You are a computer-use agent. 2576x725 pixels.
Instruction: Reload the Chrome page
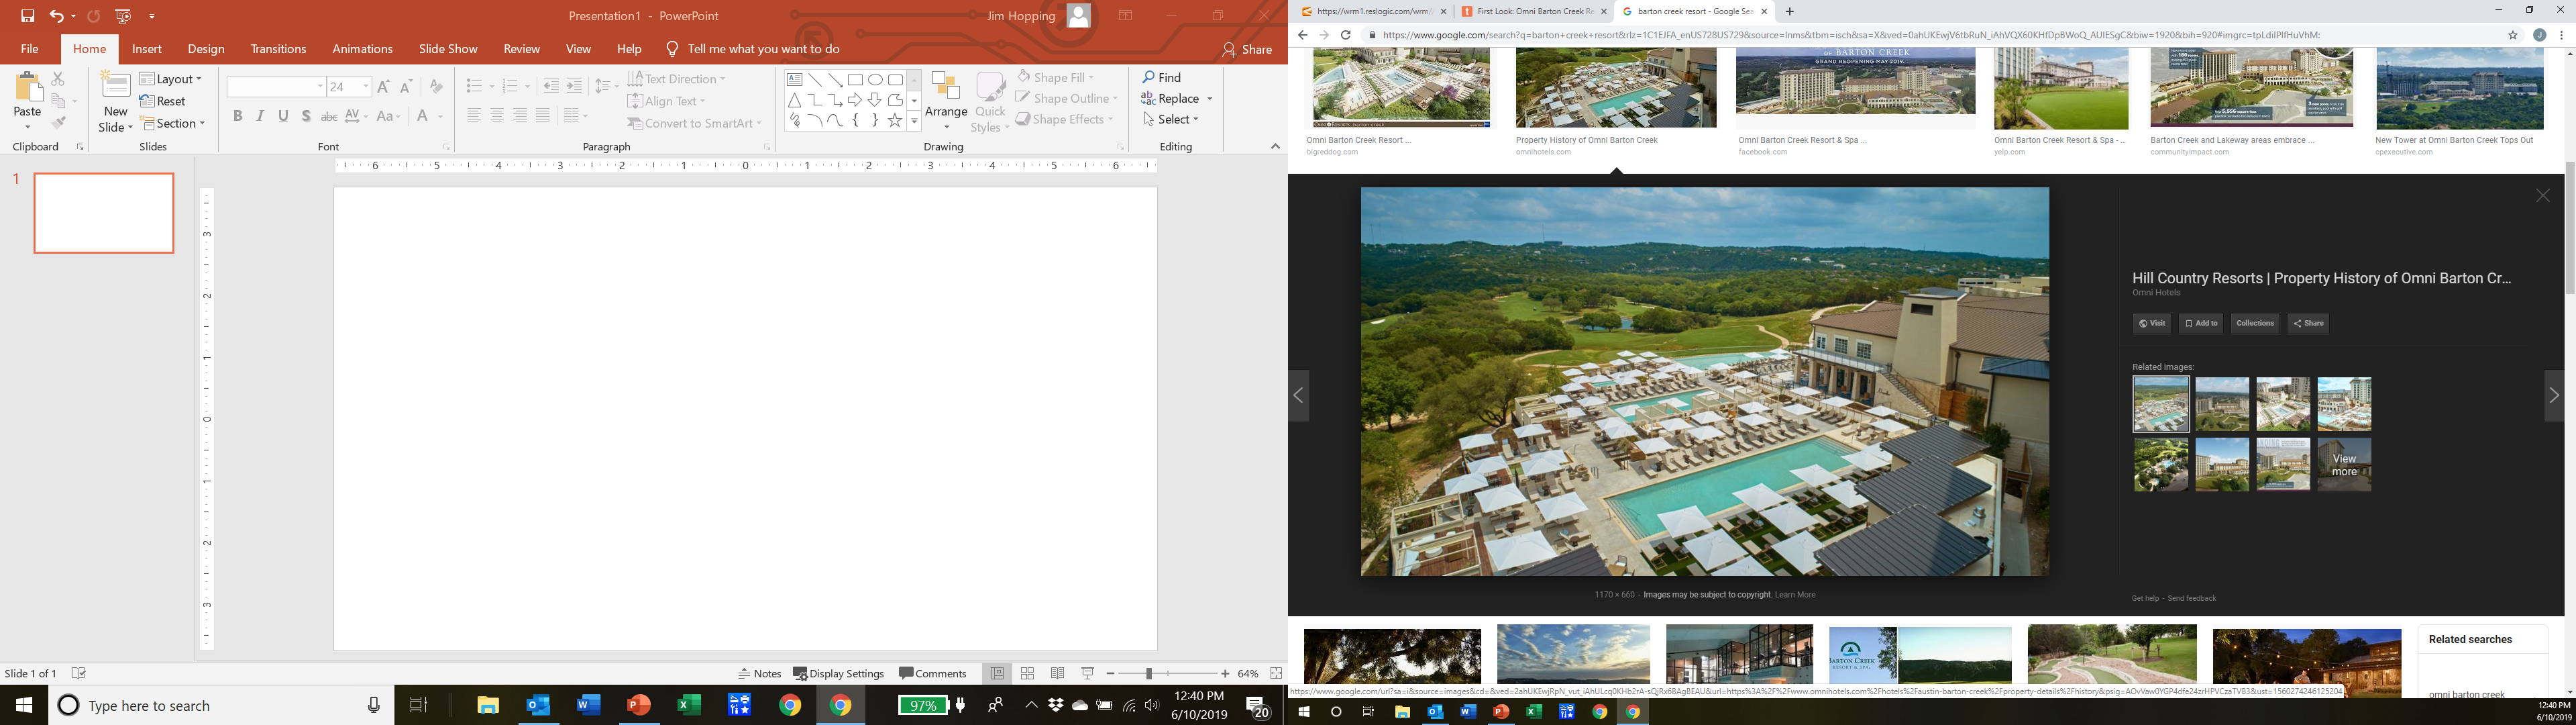tap(1346, 35)
